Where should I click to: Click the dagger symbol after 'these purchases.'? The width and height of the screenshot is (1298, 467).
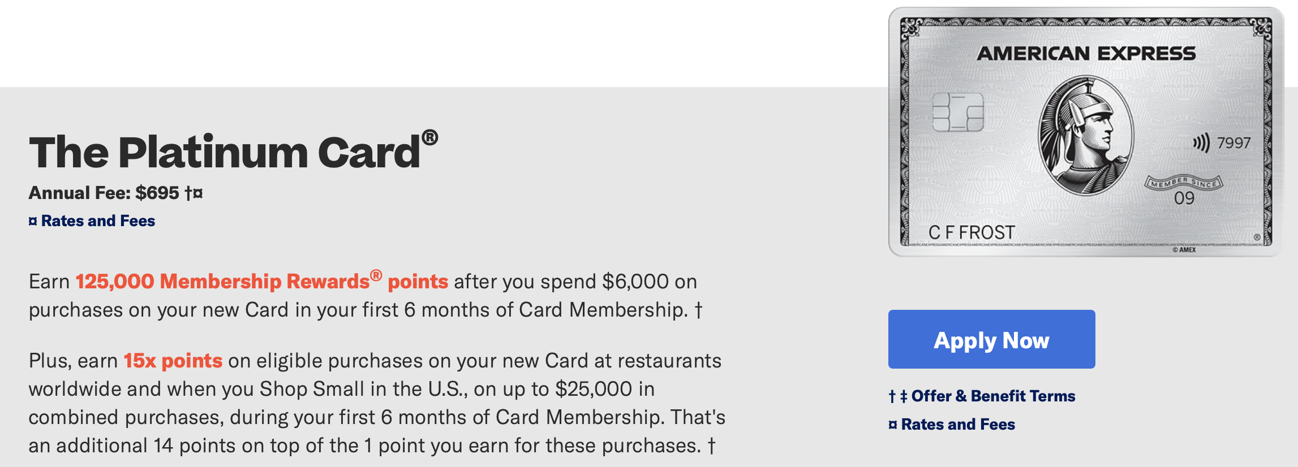point(711,446)
